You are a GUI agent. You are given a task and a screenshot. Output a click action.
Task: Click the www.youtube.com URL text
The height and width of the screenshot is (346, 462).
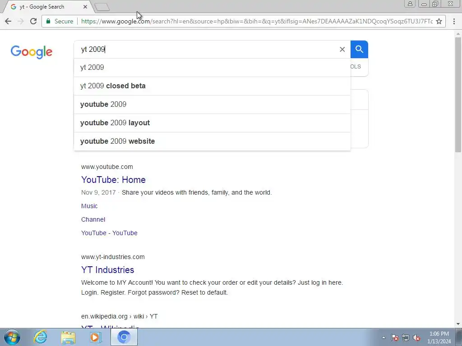[x=107, y=167]
